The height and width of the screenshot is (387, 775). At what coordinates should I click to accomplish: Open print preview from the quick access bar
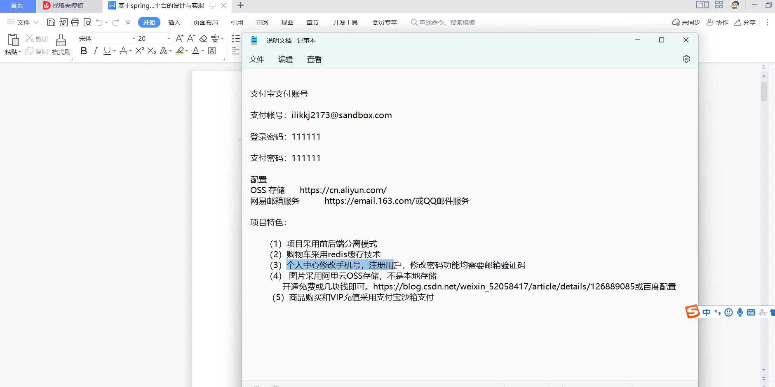coord(87,22)
